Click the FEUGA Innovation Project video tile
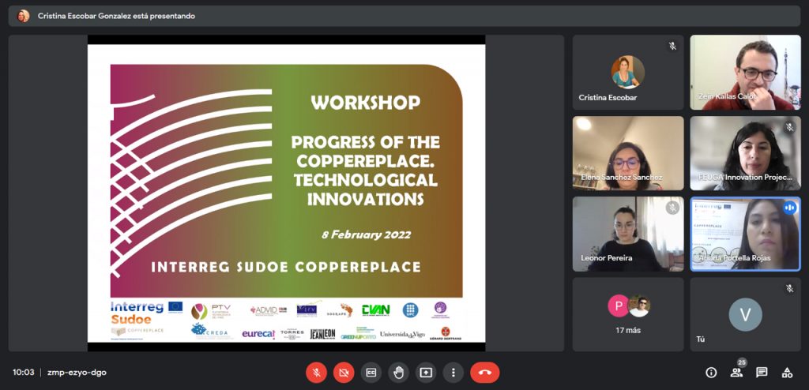 click(x=745, y=153)
